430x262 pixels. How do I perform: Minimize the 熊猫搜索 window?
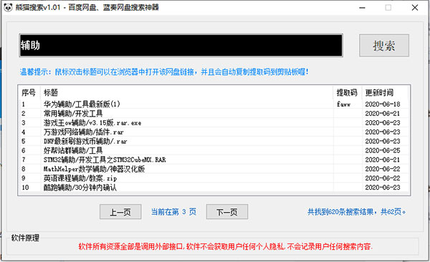click(x=362, y=8)
